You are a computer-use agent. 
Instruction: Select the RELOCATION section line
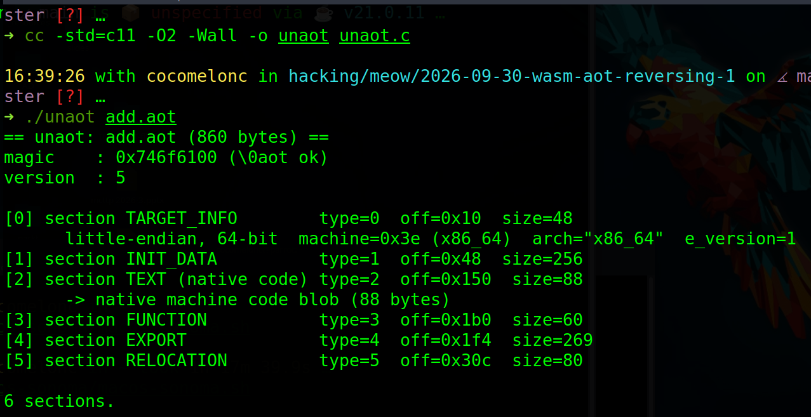coord(293,361)
